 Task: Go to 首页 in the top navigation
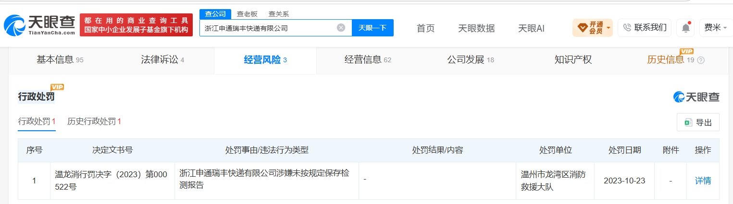[425, 28]
